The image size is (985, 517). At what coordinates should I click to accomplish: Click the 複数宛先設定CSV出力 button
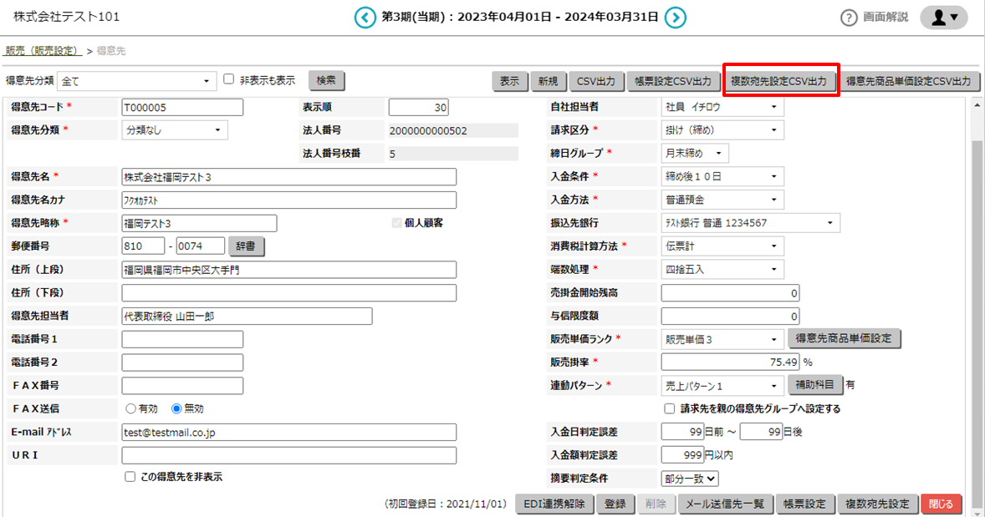(x=779, y=81)
